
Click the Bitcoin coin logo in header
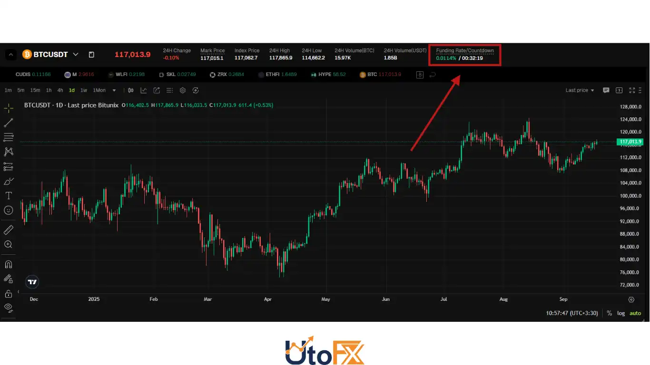click(27, 55)
